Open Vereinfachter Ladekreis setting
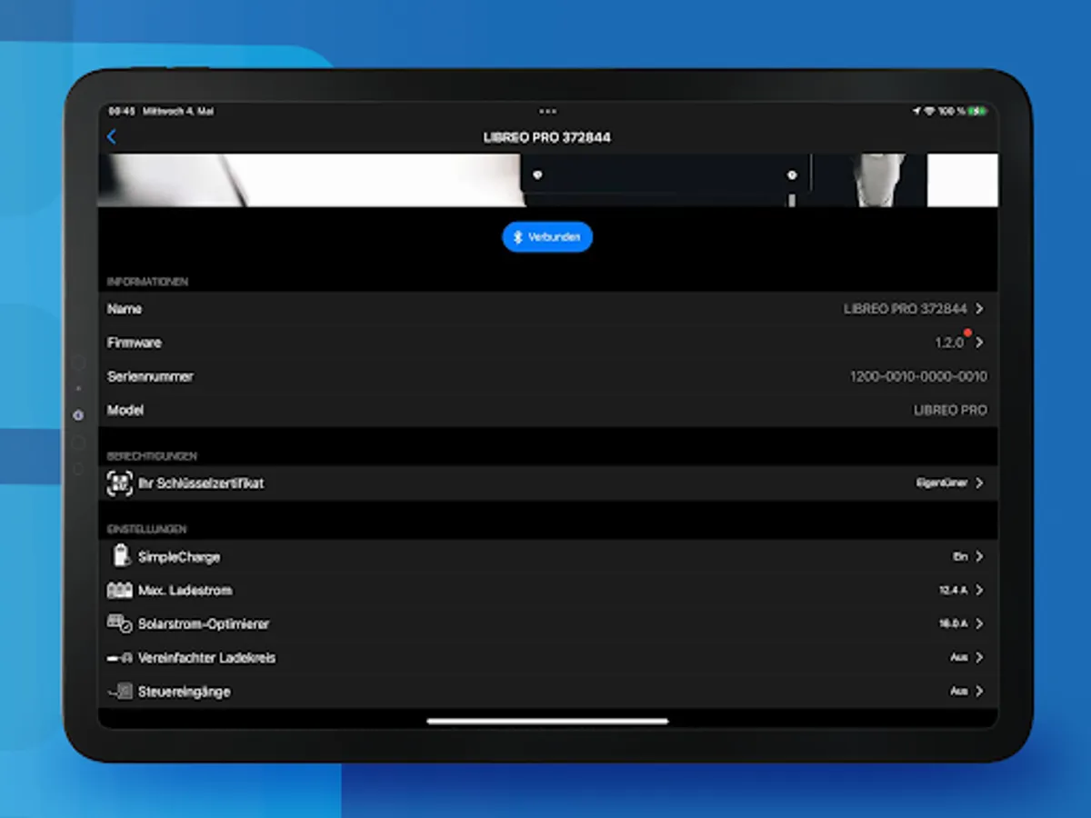The height and width of the screenshot is (818, 1091). [548, 658]
